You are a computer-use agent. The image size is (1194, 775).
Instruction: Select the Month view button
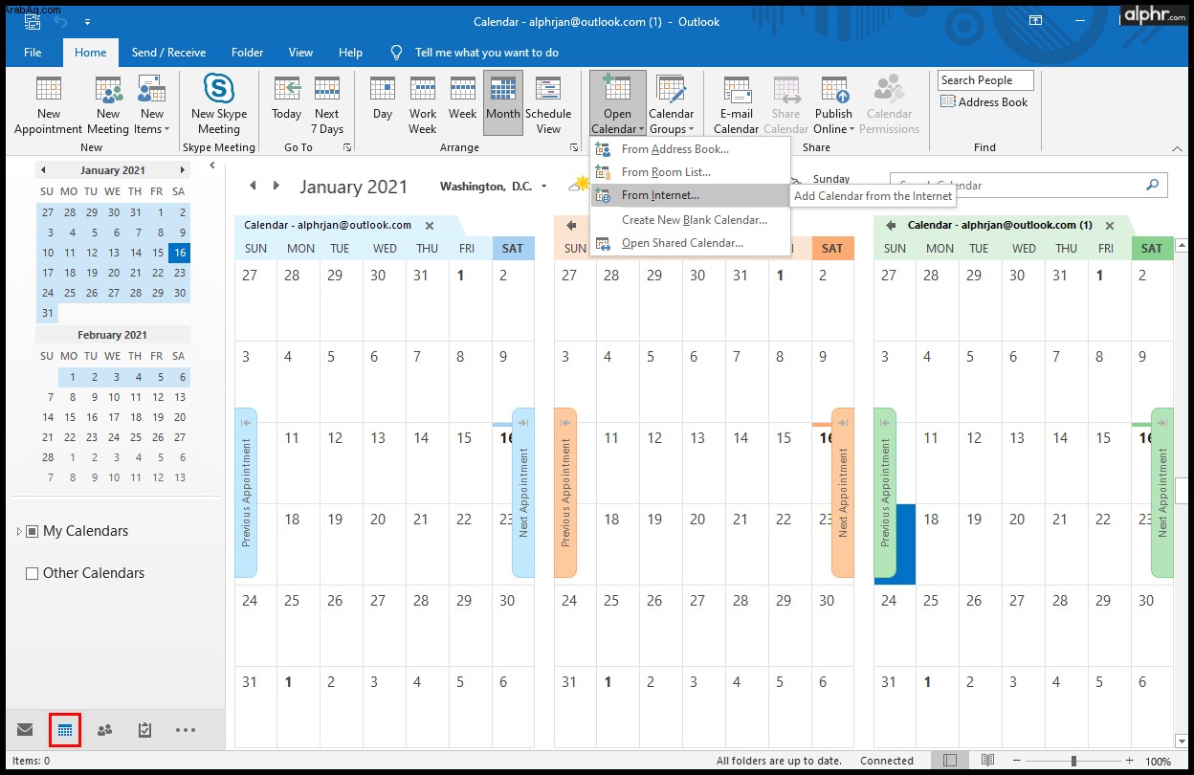(503, 103)
